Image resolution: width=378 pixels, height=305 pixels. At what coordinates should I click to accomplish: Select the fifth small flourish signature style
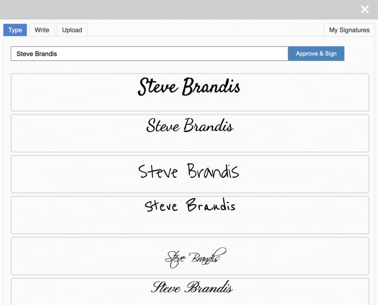(190, 256)
